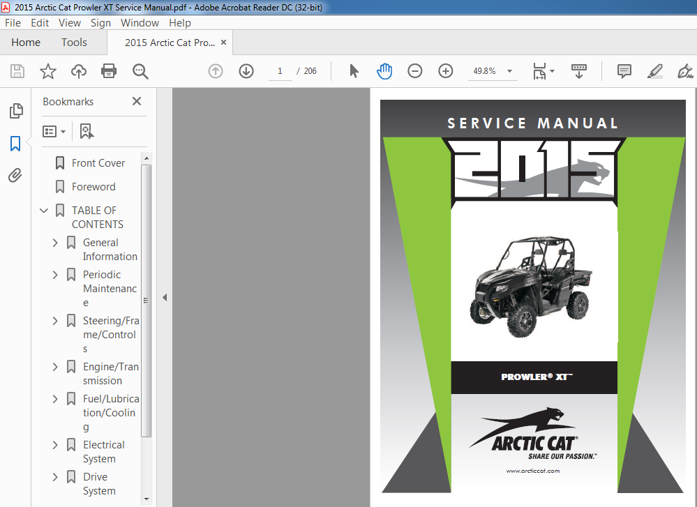Collapse navigation pane with left arrow
697x507 pixels.
point(165,297)
